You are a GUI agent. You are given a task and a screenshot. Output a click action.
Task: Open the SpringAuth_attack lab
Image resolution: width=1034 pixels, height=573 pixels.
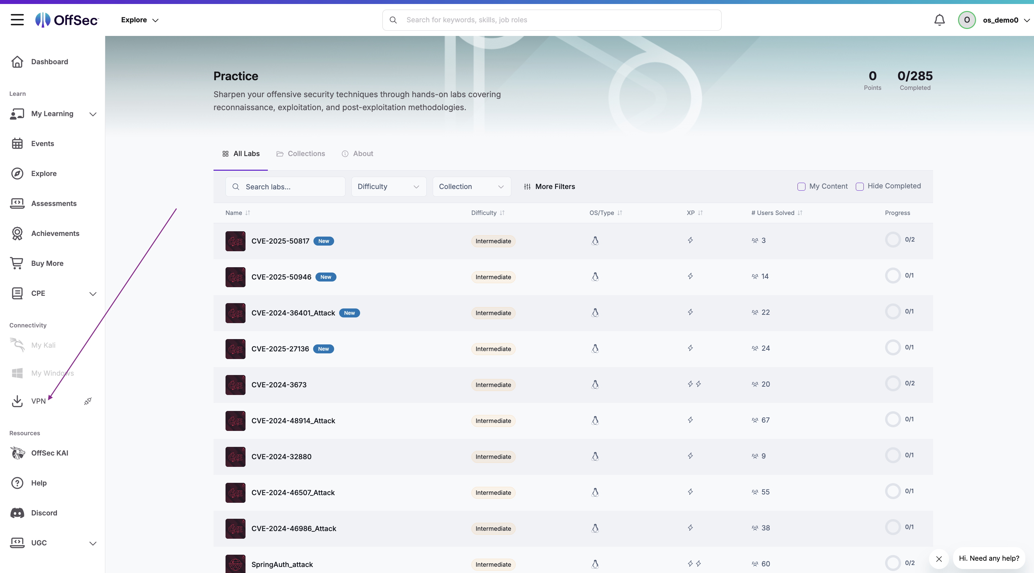pyautogui.click(x=282, y=565)
